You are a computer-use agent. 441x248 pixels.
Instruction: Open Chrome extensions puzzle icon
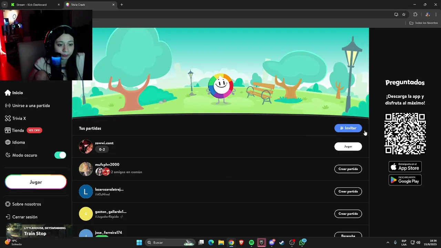(415, 14)
